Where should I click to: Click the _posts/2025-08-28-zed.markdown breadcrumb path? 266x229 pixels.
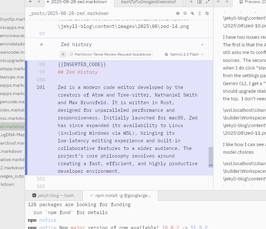tap(69, 13)
